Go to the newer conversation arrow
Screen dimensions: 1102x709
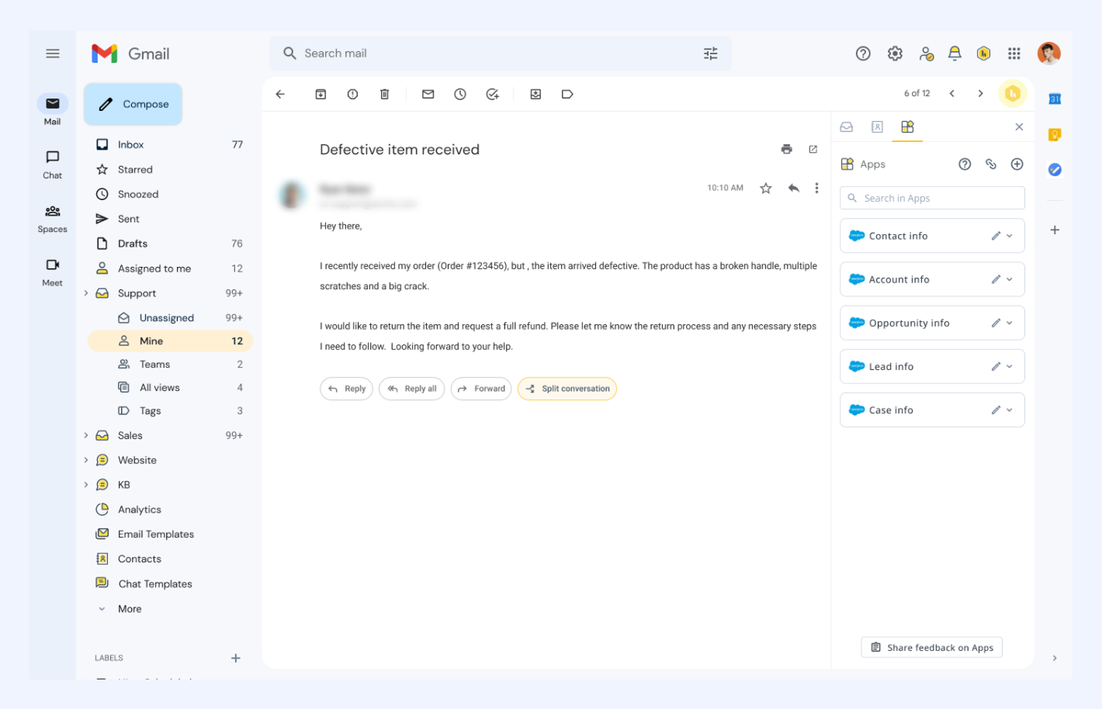coord(952,93)
